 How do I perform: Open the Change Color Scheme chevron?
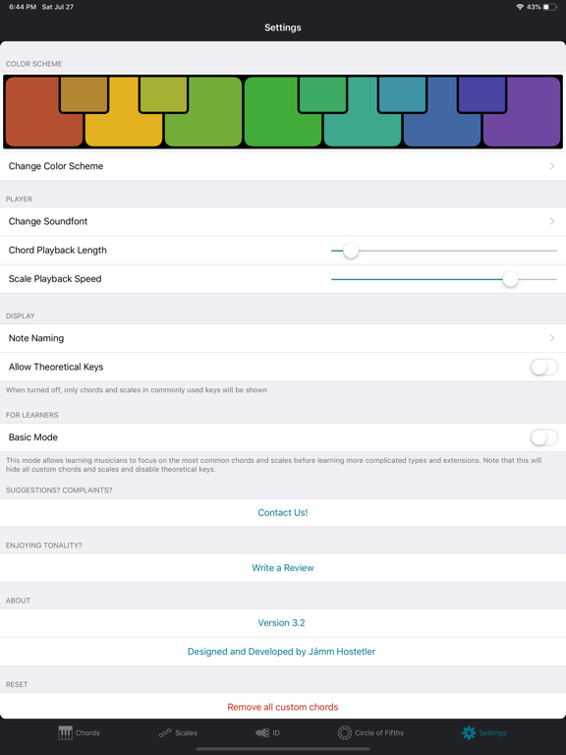tap(552, 166)
